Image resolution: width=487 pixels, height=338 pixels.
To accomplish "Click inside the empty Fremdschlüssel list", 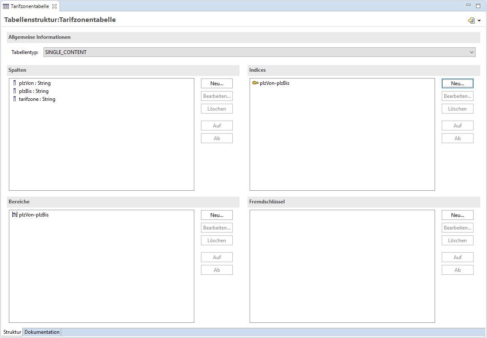I will click(342, 266).
